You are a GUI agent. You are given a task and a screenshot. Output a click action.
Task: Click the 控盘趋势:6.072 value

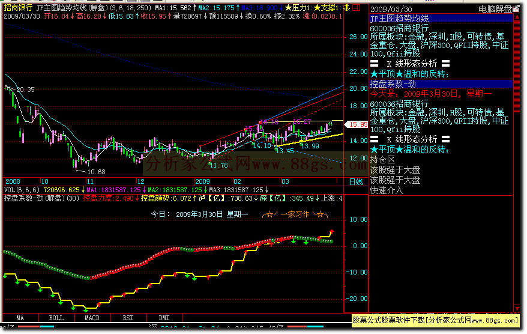coord(166,198)
